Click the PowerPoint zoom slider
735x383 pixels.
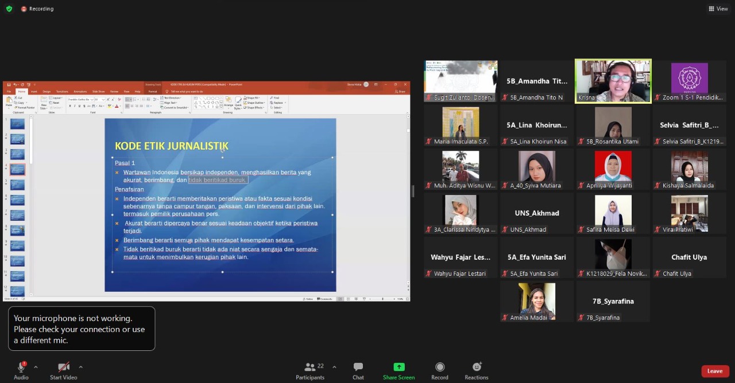coord(382,299)
